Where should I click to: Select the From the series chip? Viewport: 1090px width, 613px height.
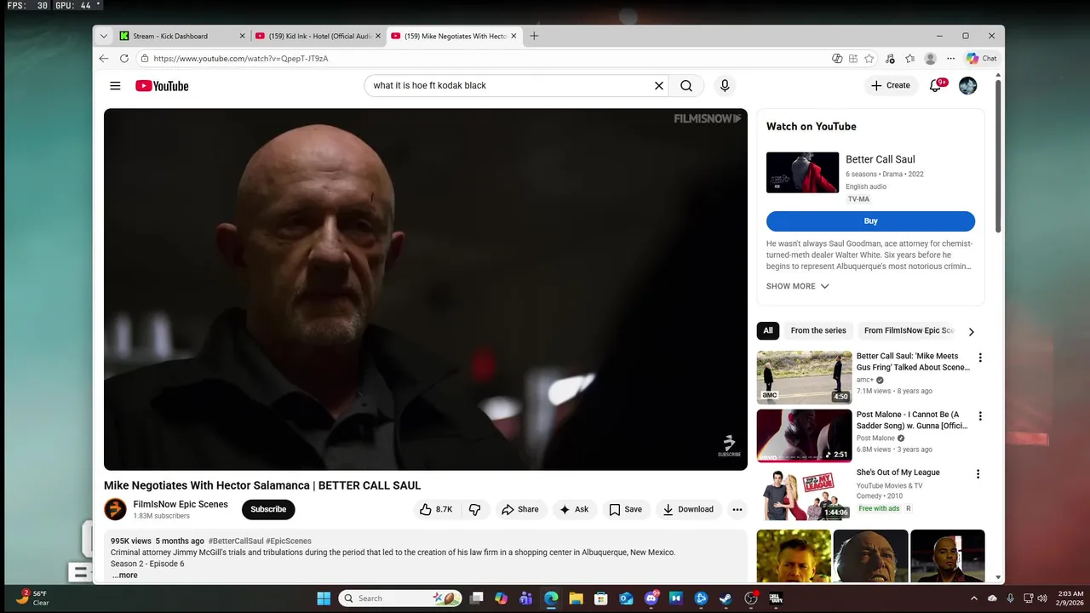[x=818, y=330]
